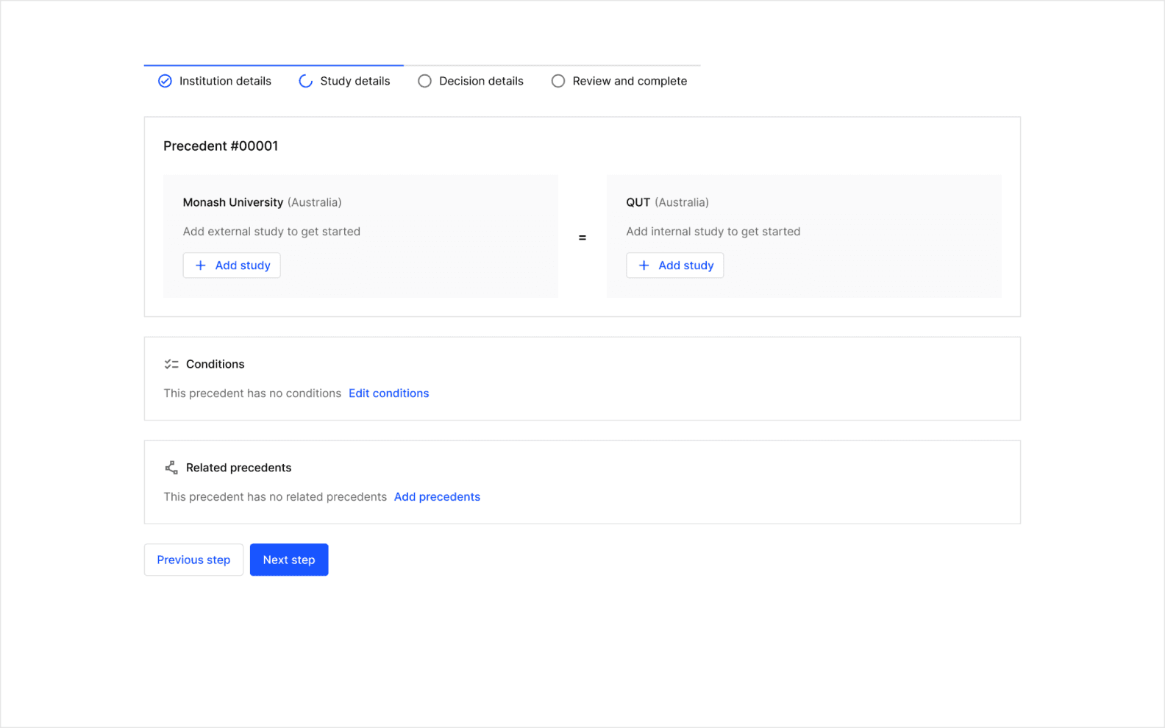Click the plus icon under QUT
Screen dimensions: 1165x728
pyautogui.click(x=644, y=265)
